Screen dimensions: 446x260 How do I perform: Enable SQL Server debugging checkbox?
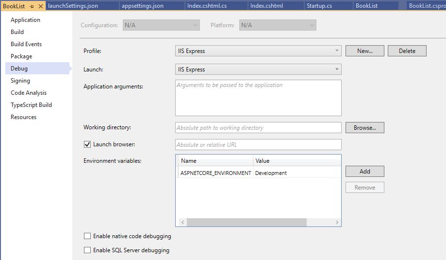(87, 250)
